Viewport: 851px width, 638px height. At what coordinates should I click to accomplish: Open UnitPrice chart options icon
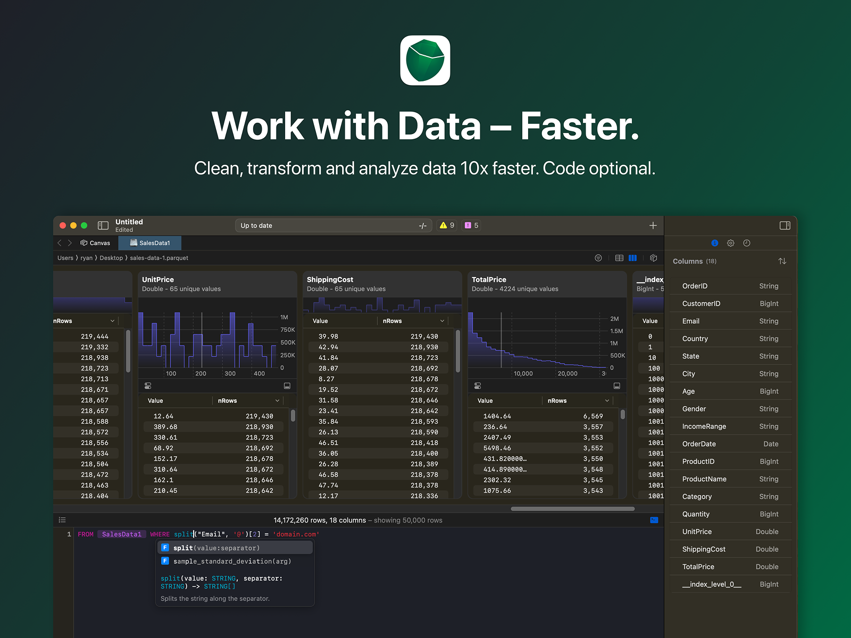(148, 385)
